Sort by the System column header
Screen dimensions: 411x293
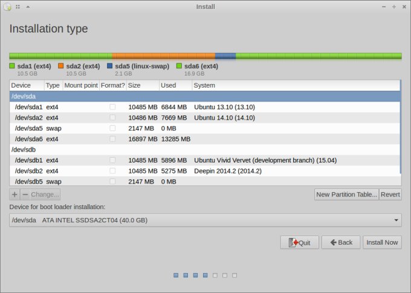(296, 85)
